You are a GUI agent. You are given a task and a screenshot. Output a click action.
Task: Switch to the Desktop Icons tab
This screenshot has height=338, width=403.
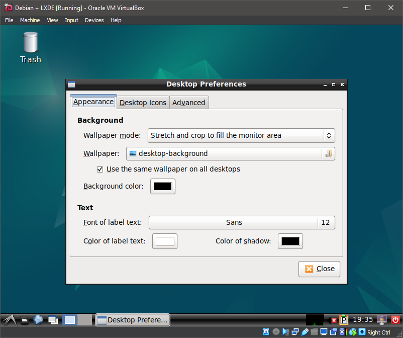[143, 103]
